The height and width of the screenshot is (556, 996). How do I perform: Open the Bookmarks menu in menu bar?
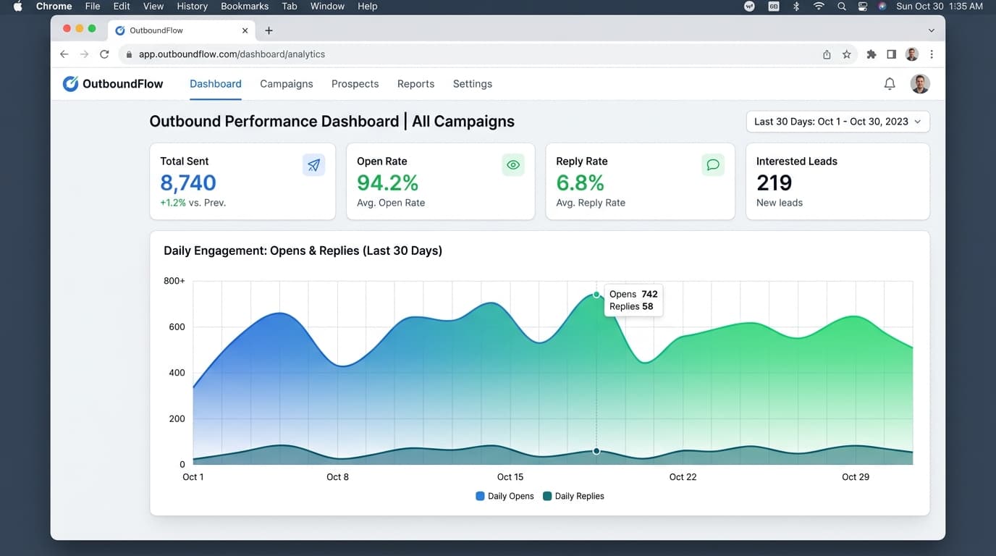pos(245,6)
